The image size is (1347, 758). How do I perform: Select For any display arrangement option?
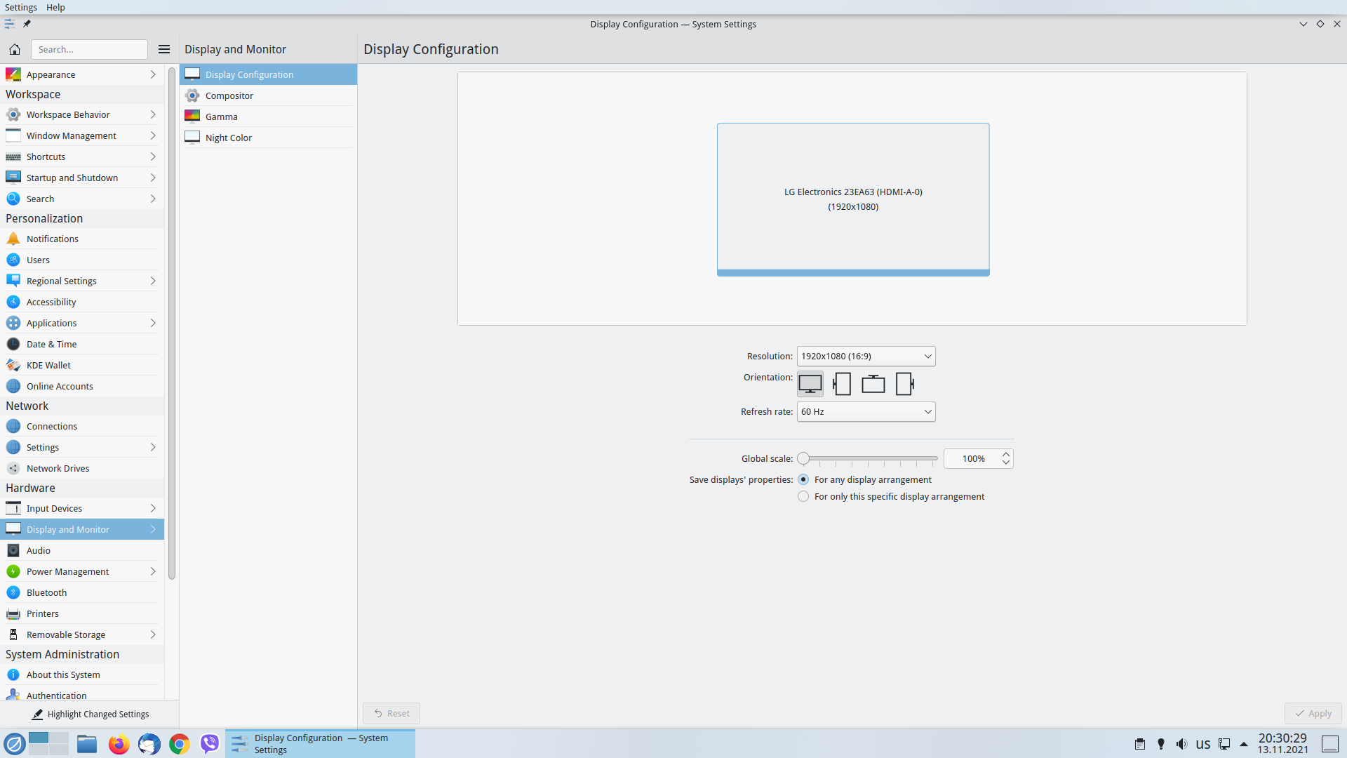[x=803, y=479]
